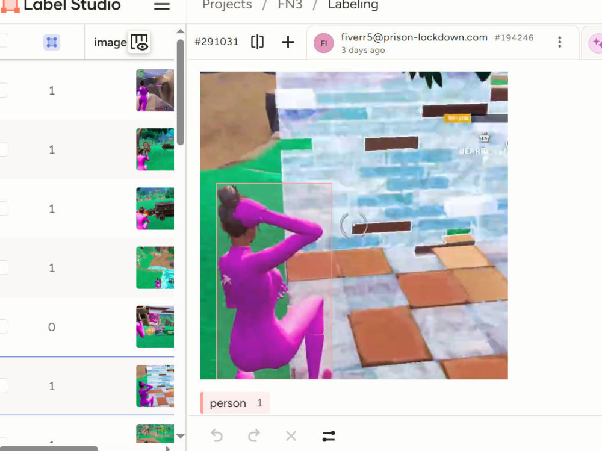Reset annotation with the X icon
Image resolution: width=602 pixels, height=451 pixels.
tap(291, 435)
